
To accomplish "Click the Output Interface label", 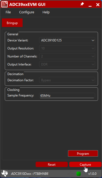I will (x=19, y=64).
